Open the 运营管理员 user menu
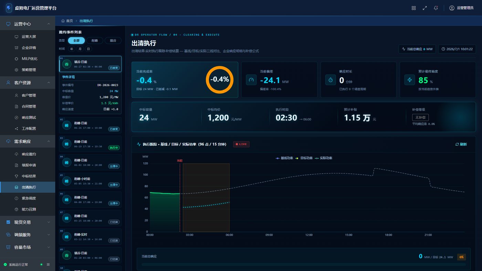The image size is (482, 271). pyautogui.click(x=461, y=8)
